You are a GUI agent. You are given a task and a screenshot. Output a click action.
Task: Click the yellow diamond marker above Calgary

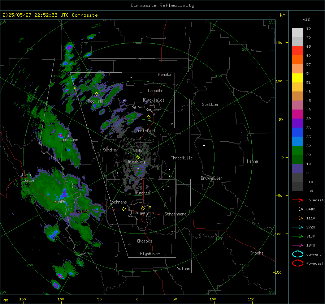tap(143, 208)
